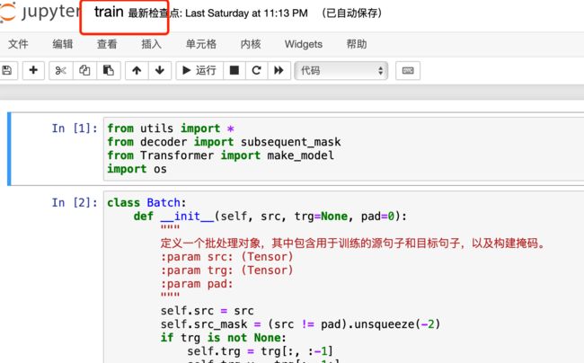584x363 pixels.
Task: Run the cell with 运行 button
Action: click(x=199, y=70)
